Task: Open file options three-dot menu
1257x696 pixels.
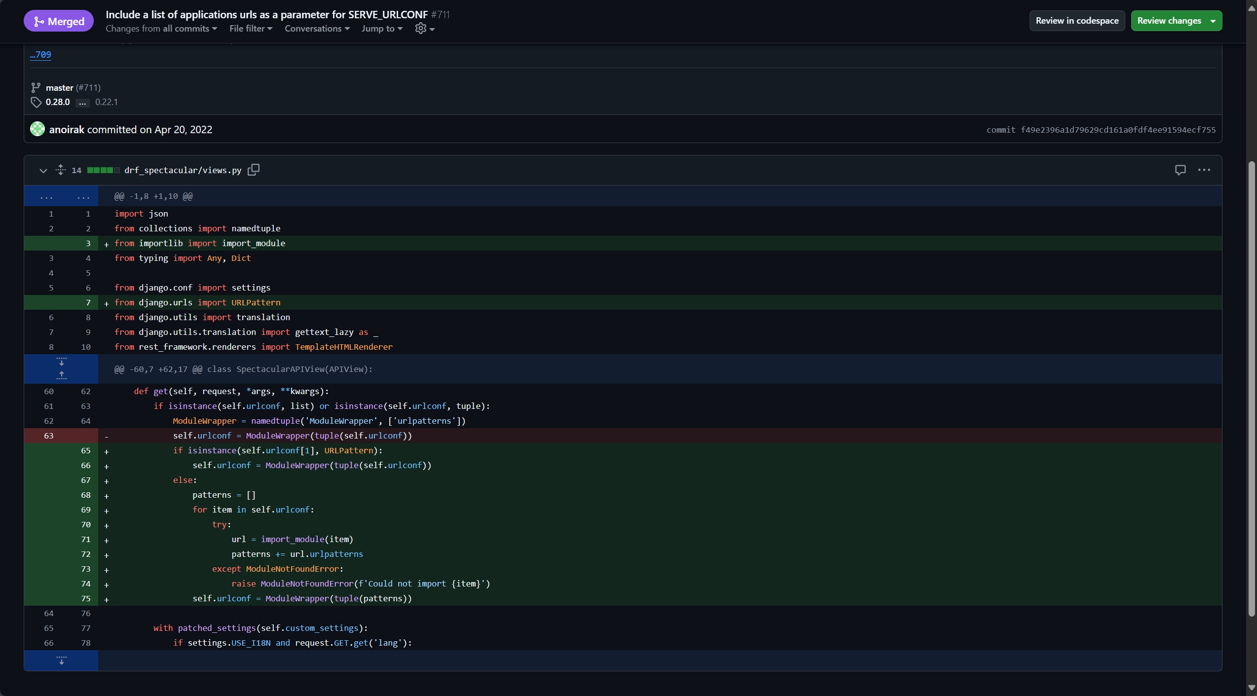Action: [x=1204, y=170]
